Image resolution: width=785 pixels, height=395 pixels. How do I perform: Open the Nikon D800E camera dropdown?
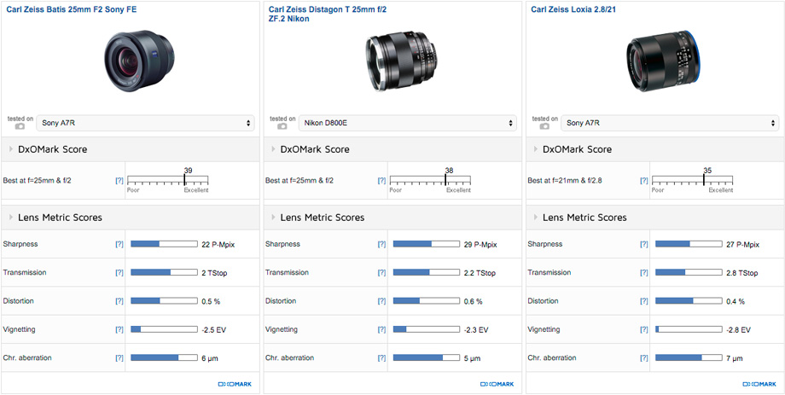tap(408, 123)
